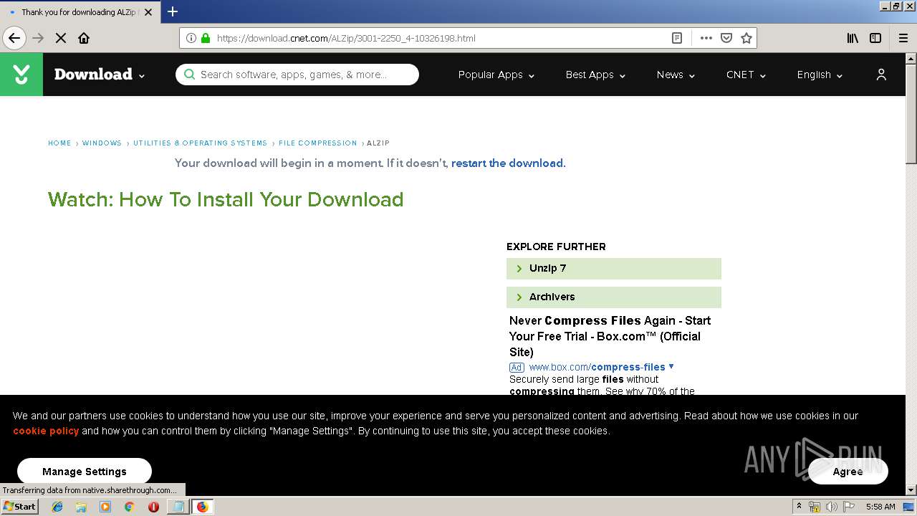Click the green CNET Download logo

point(21,75)
